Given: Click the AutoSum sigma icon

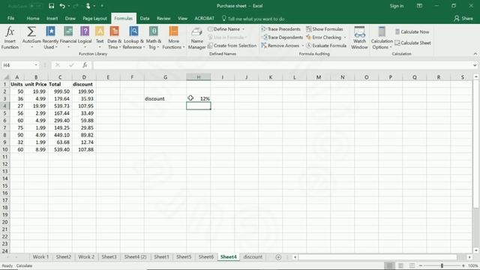Looking at the screenshot, I should (31, 31).
